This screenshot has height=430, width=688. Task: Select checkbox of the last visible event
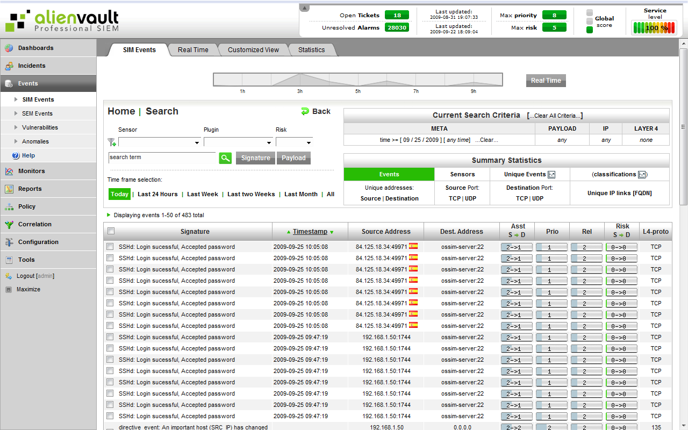(110, 416)
